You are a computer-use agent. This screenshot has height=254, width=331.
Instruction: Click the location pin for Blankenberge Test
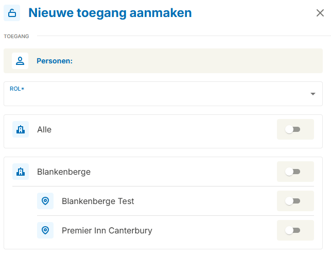pos(45,201)
